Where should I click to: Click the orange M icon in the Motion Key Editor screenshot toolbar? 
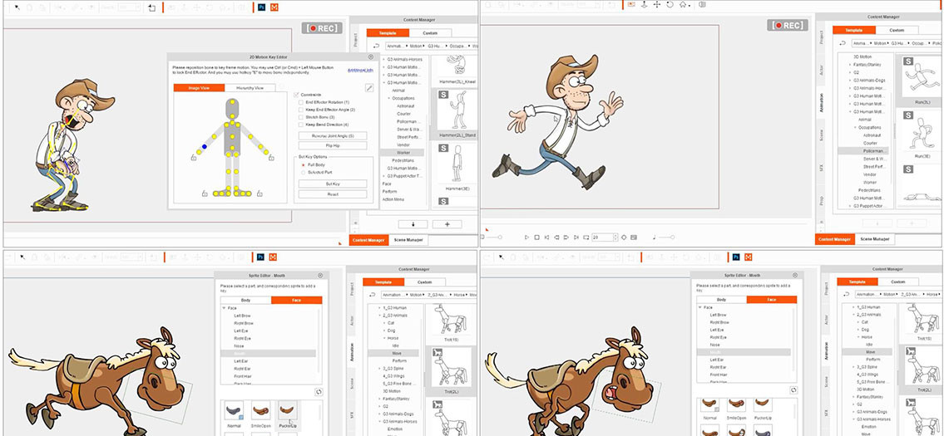pos(274,7)
